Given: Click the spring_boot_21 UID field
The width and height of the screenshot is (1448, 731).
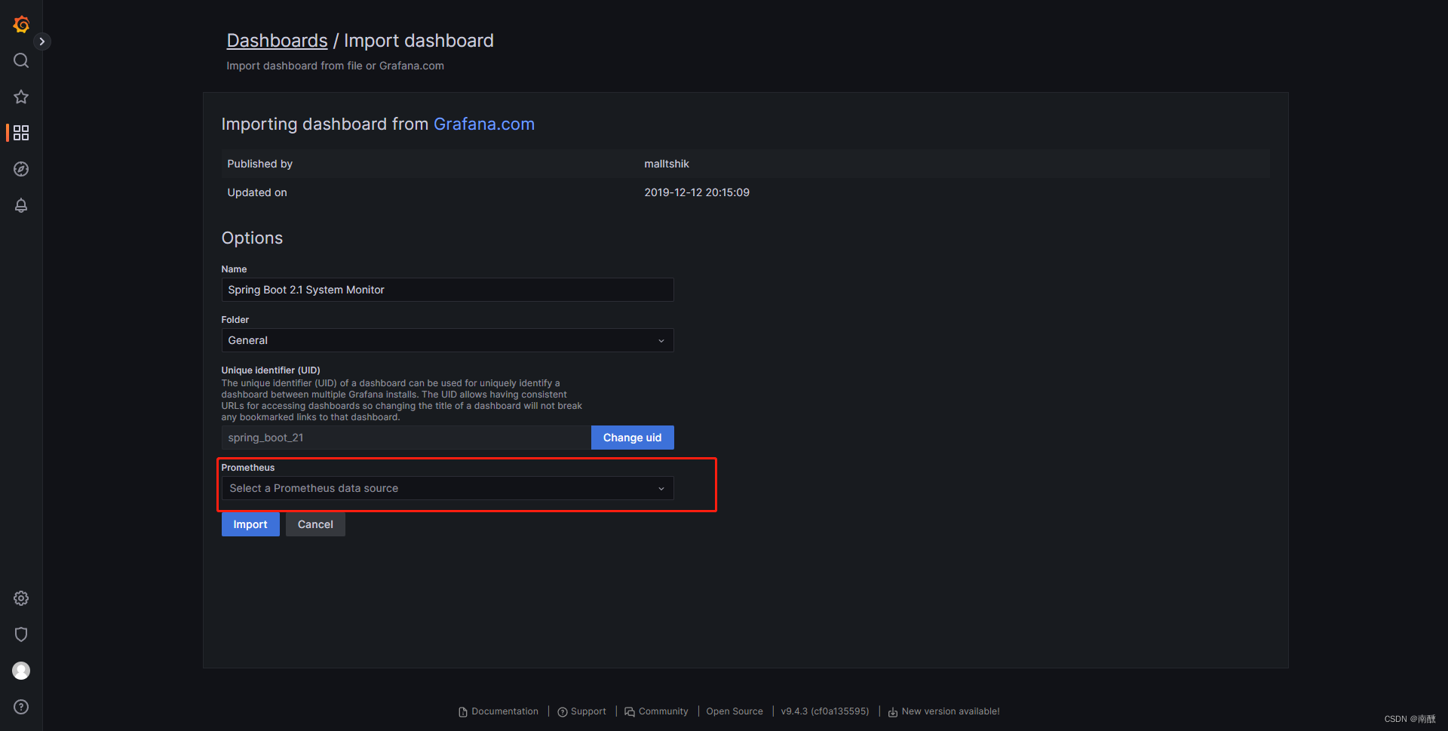Looking at the screenshot, I should pyautogui.click(x=406, y=438).
